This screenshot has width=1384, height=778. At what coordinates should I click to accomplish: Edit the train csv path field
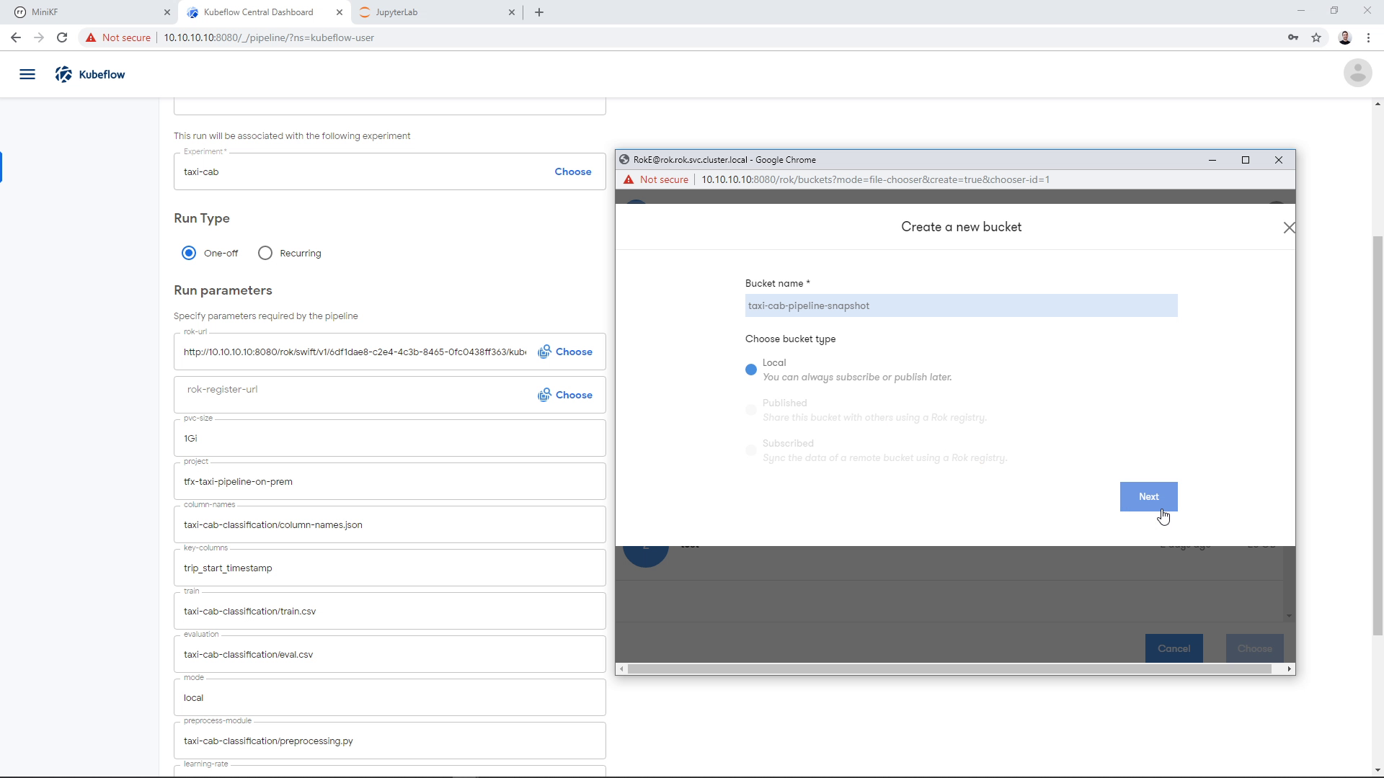coord(389,611)
